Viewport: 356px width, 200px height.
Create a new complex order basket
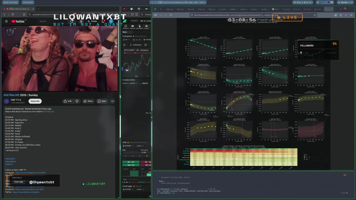144,83
